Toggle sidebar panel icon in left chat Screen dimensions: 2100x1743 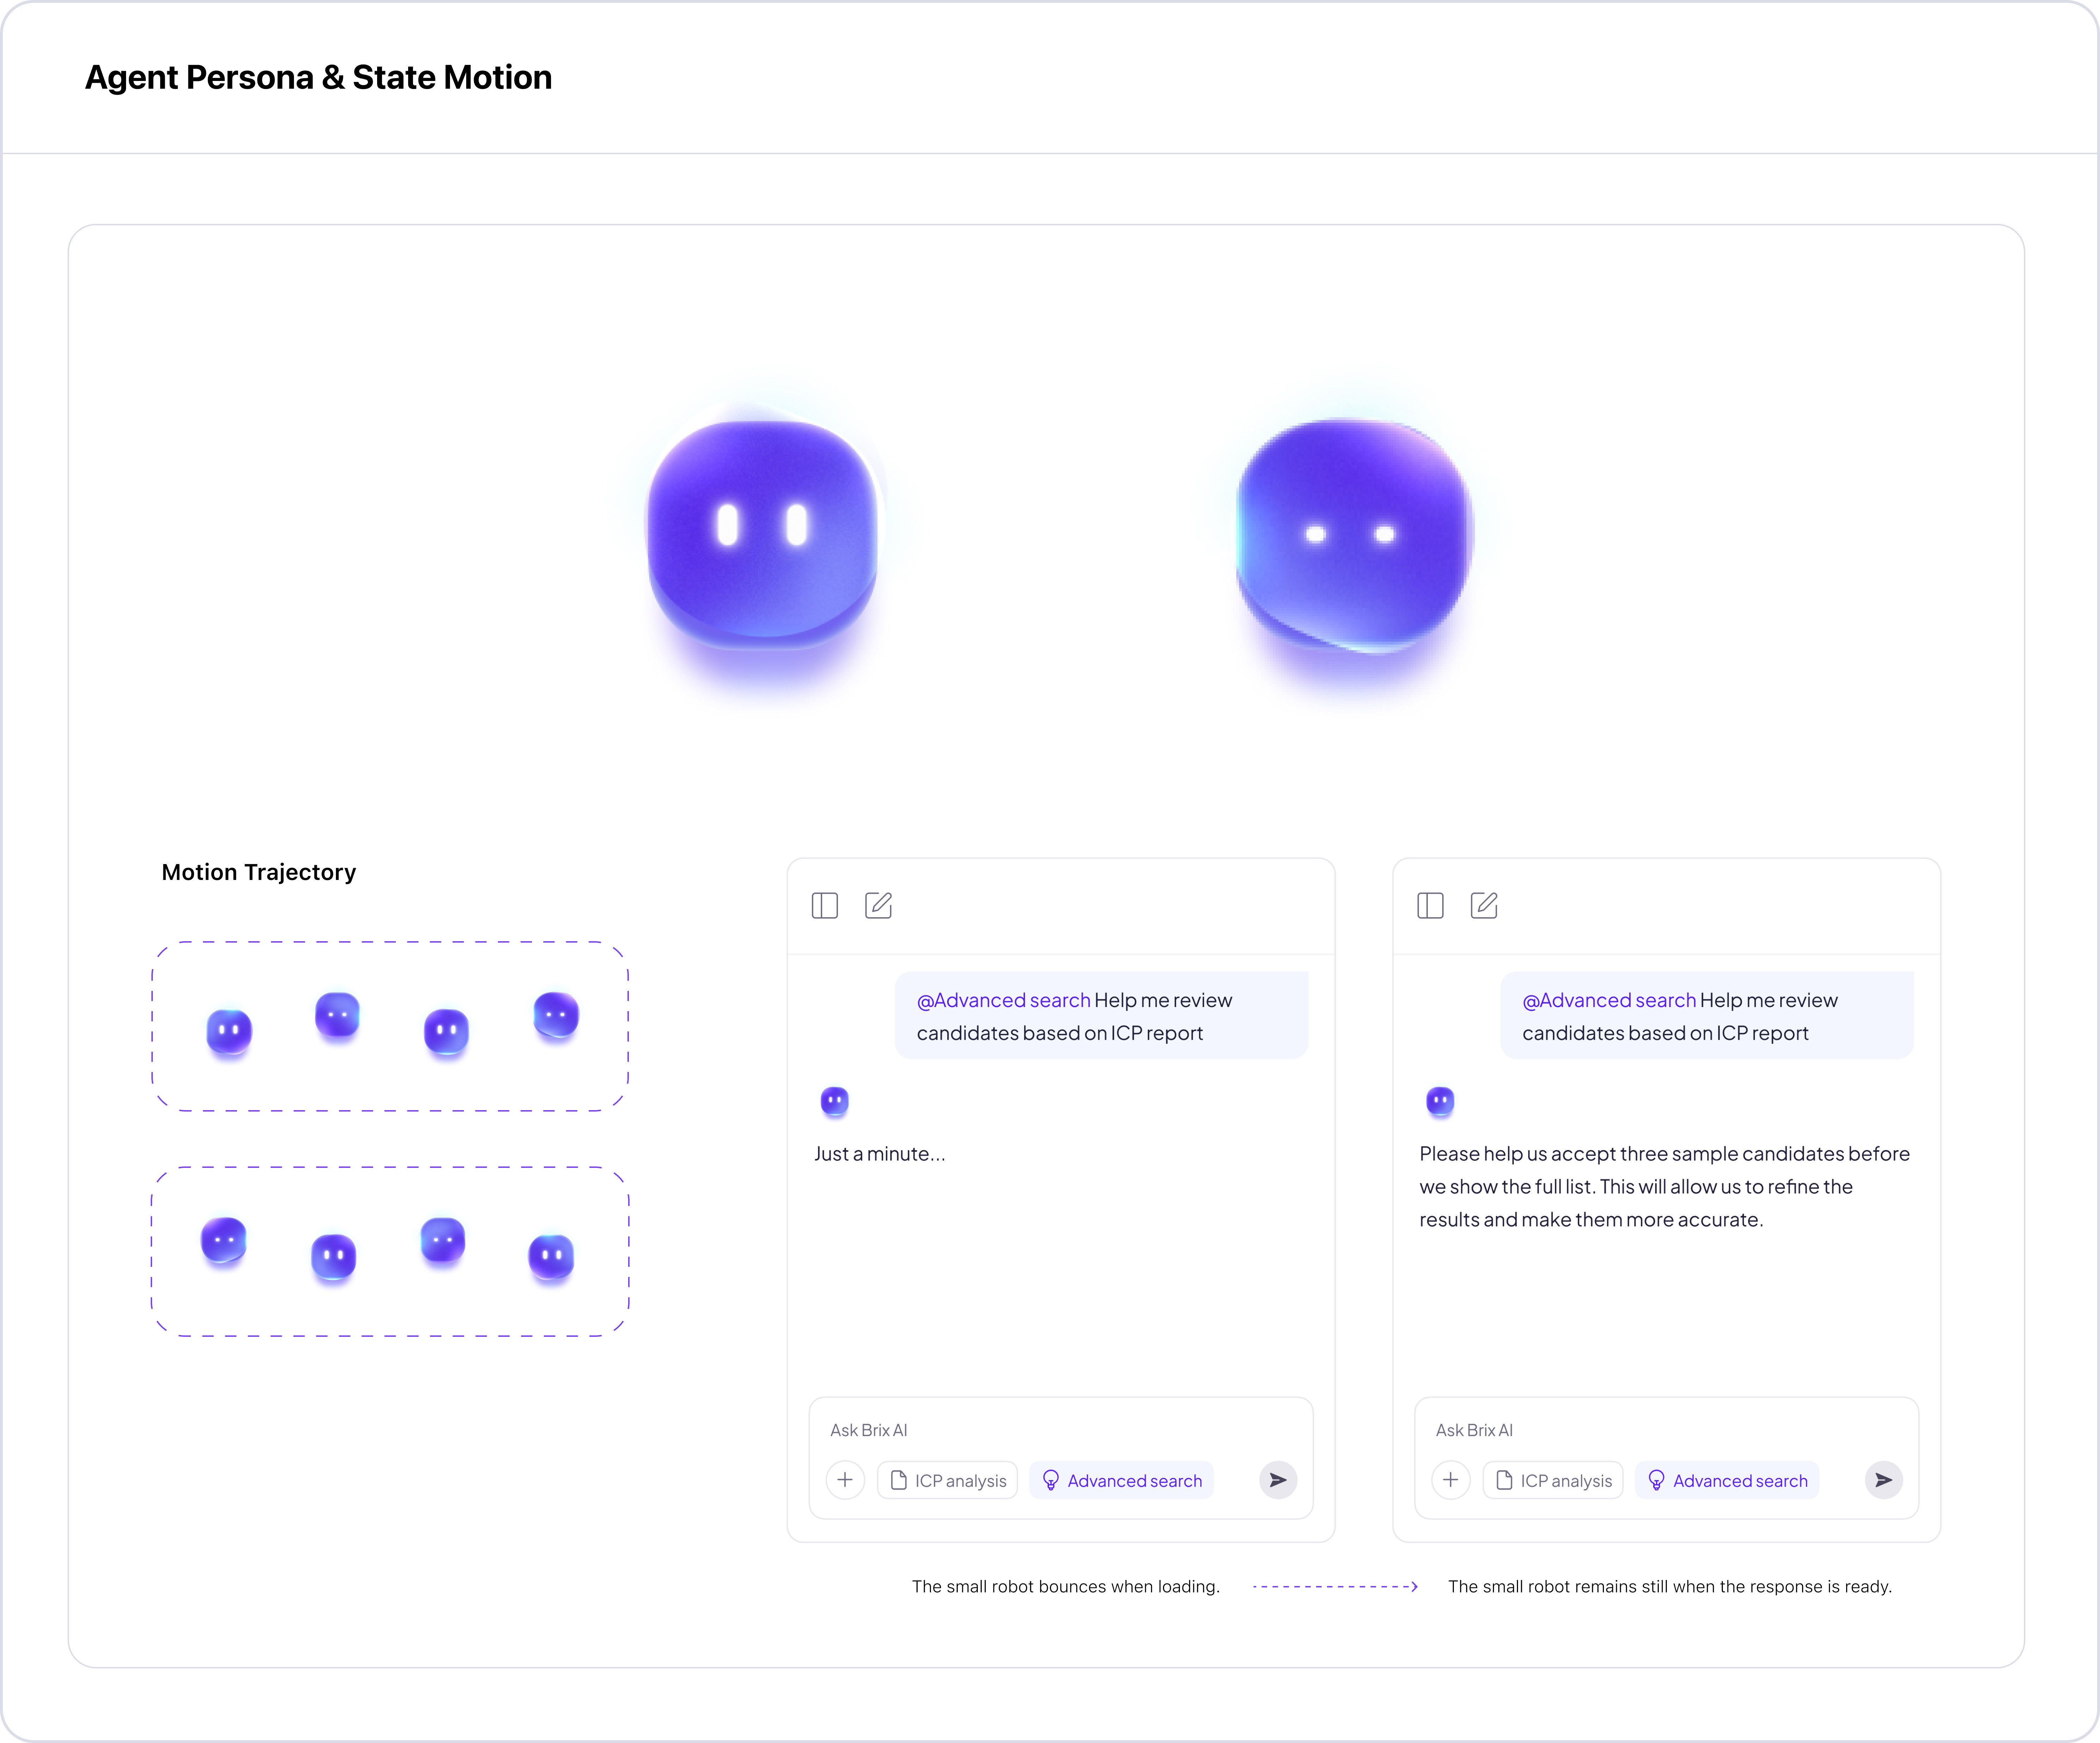coord(824,906)
